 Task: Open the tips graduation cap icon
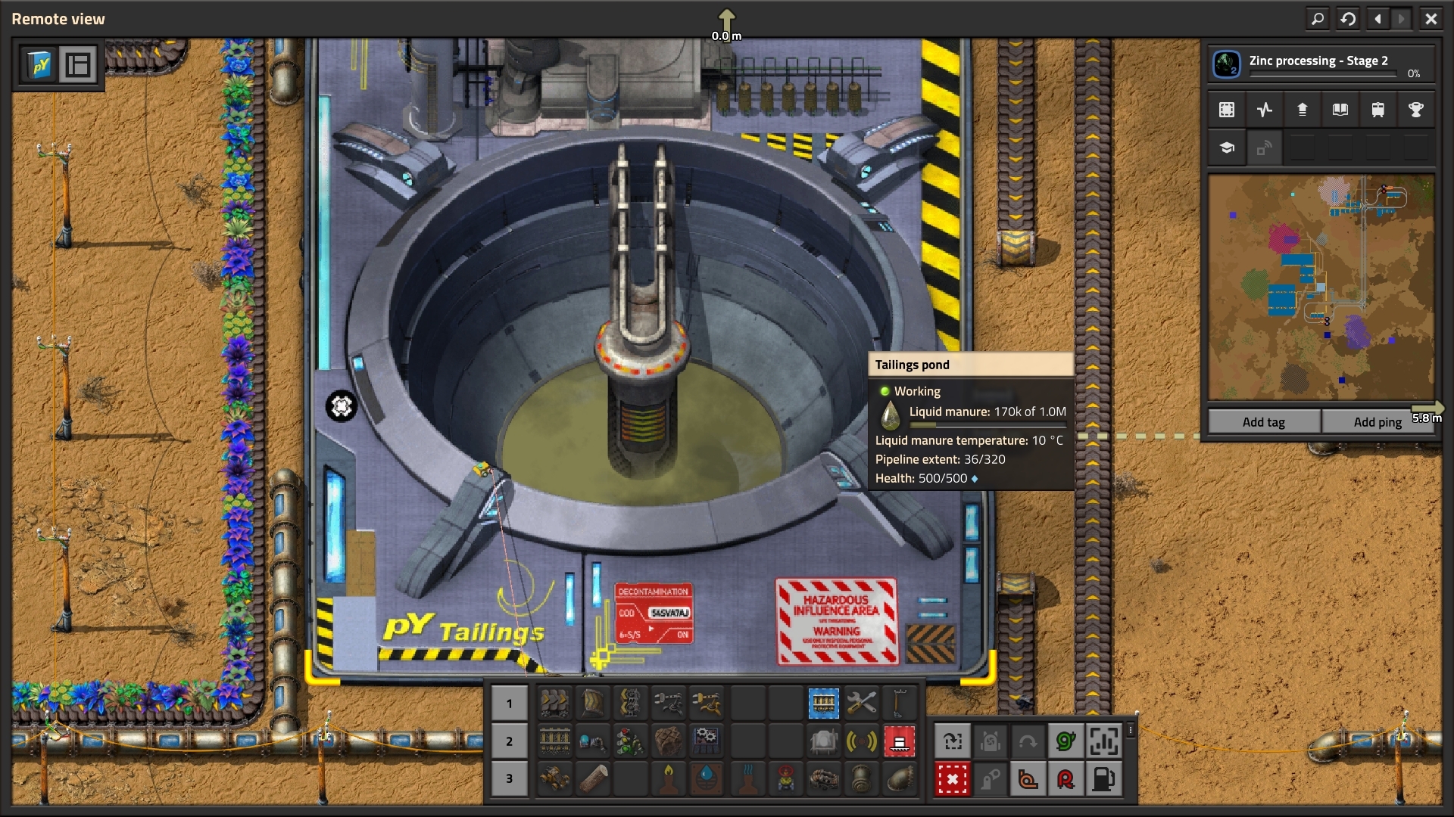[1227, 148]
